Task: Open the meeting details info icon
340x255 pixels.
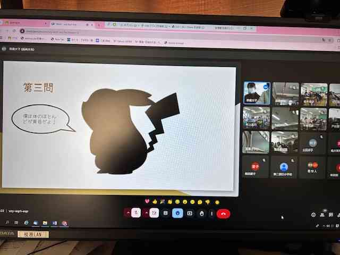Action: click(313, 215)
